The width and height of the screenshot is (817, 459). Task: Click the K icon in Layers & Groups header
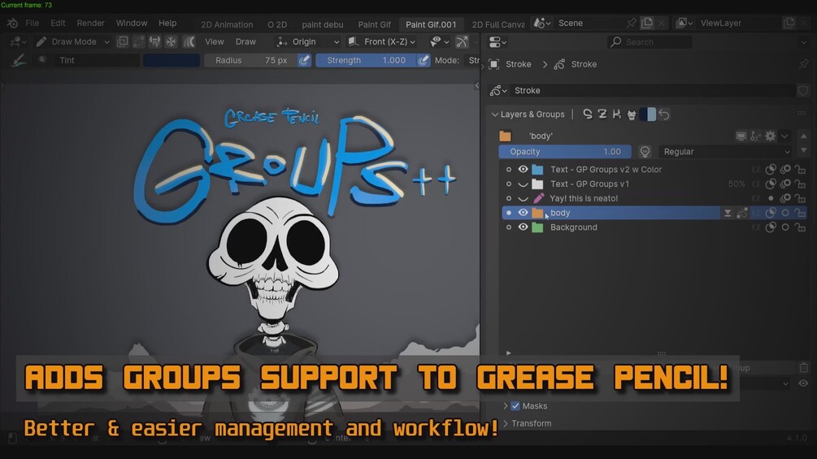click(617, 114)
